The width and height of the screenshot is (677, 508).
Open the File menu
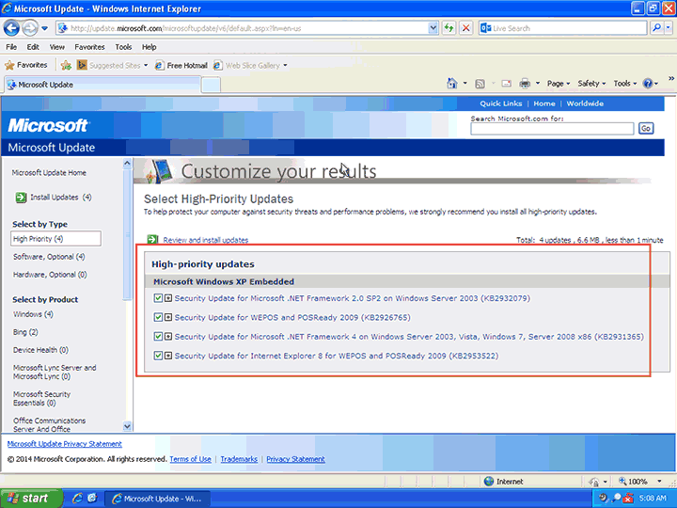tap(11, 47)
